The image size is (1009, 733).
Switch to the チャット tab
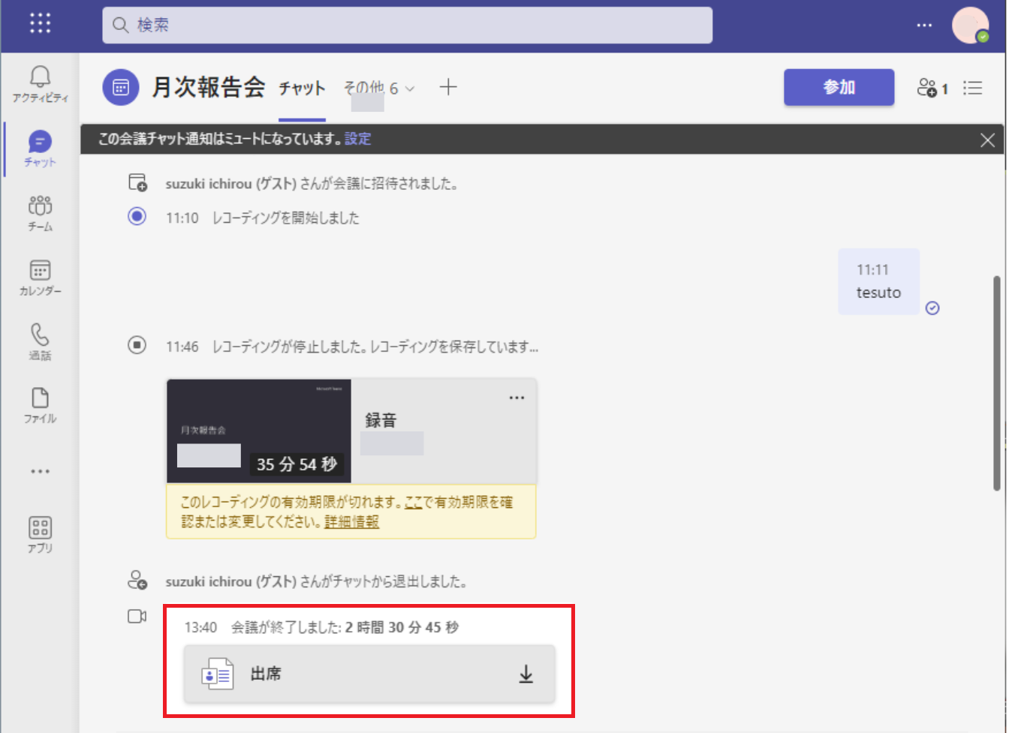(x=302, y=89)
